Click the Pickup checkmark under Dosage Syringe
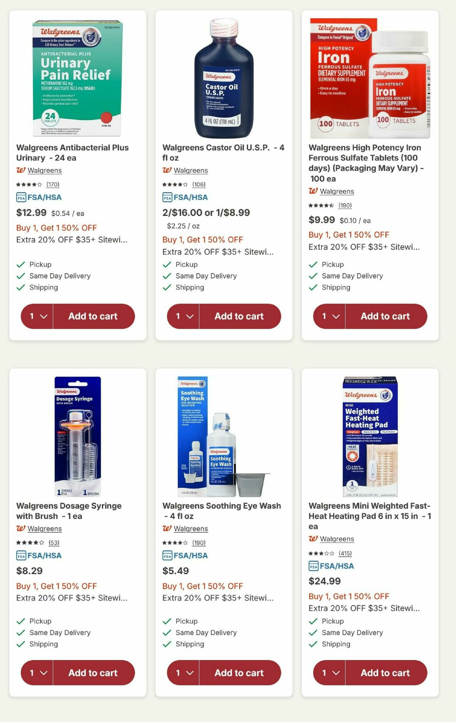 coord(21,621)
